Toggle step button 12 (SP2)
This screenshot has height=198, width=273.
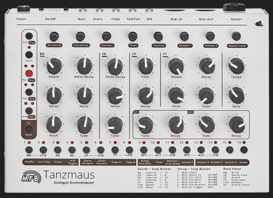tap(187, 150)
